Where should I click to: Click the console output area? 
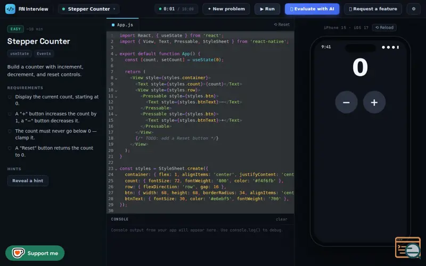pos(201,245)
